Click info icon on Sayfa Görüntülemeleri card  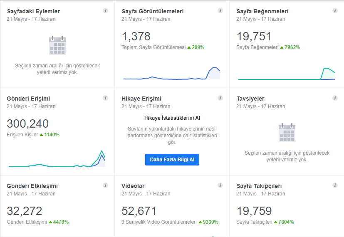coord(220,10)
